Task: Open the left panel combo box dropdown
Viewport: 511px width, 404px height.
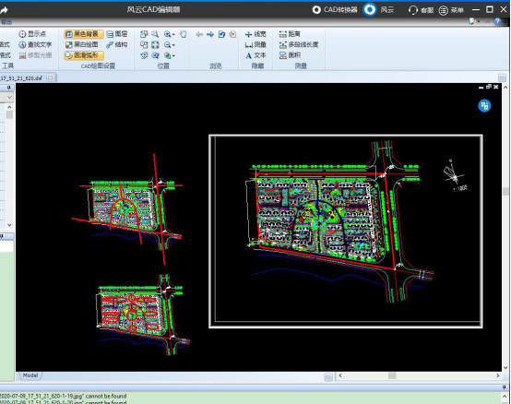Action: (x=9, y=98)
